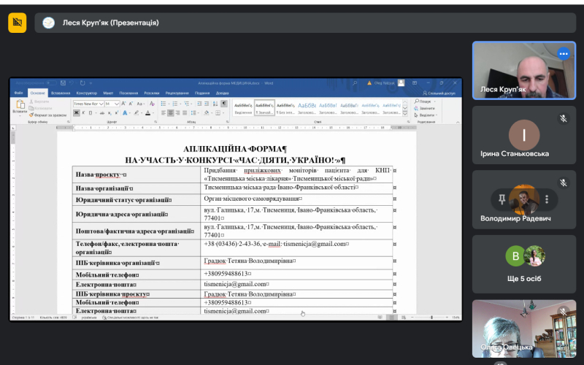Open options on Леся Круп'як tile

point(564,53)
